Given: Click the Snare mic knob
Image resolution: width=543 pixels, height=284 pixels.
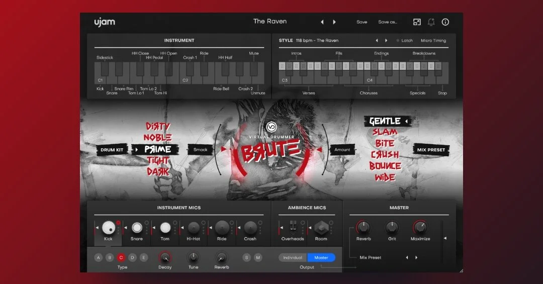Looking at the screenshot, I should 137,228.
